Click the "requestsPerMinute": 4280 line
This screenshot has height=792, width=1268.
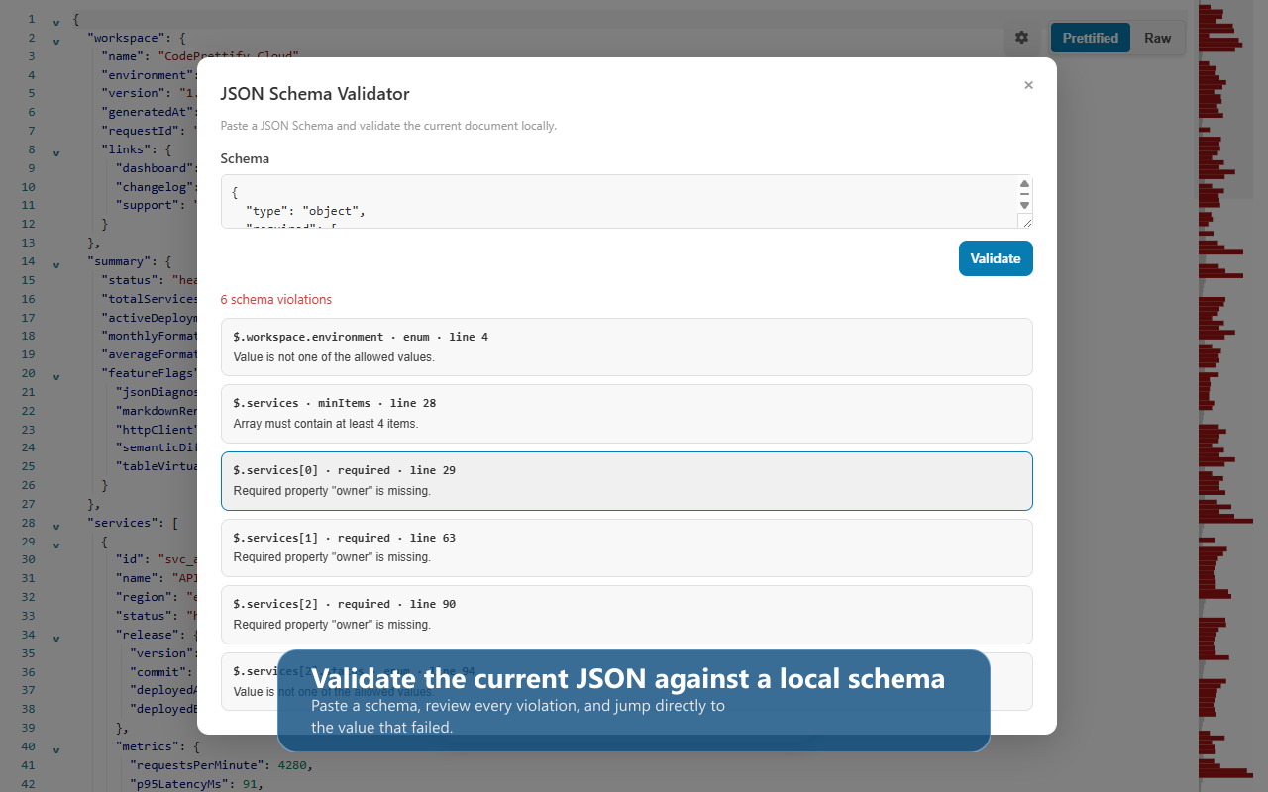click(x=222, y=765)
